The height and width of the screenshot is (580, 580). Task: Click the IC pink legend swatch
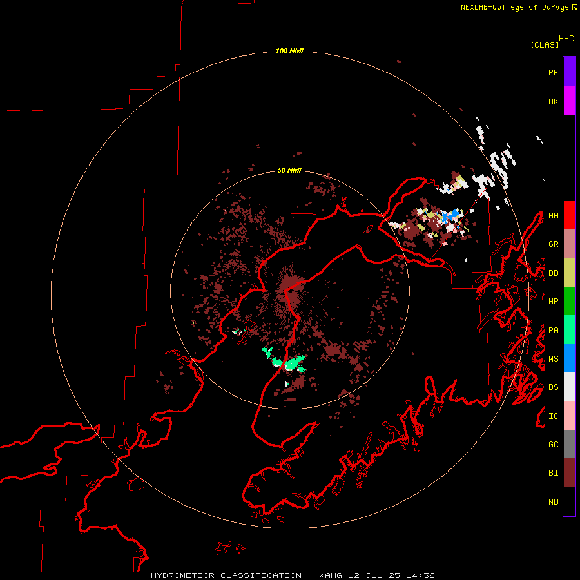pyautogui.click(x=569, y=416)
